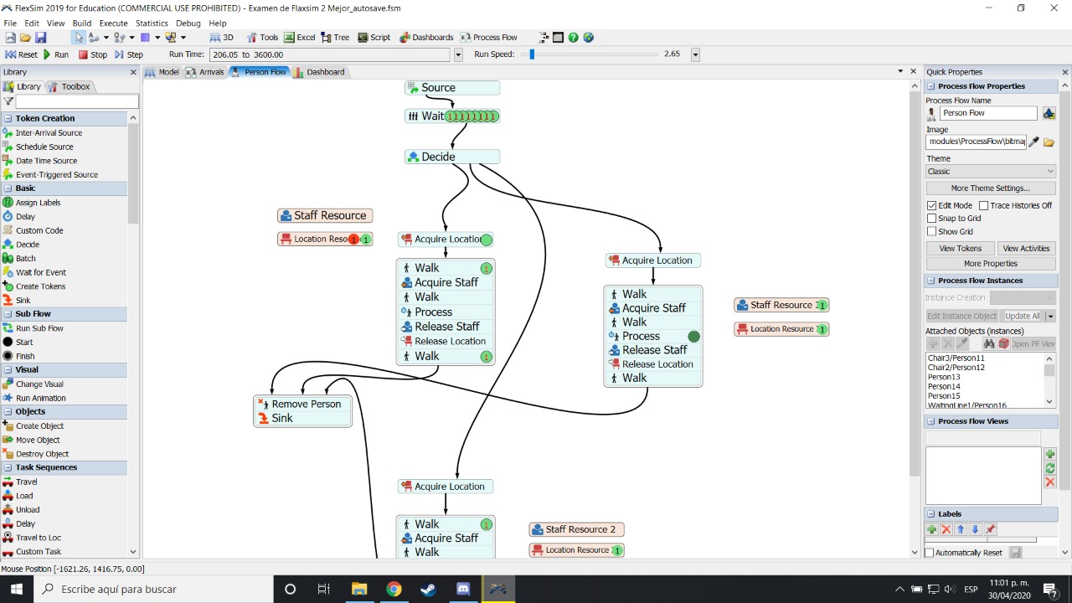Switch to the Model tab
The image size is (1072, 603).
(x=162, y=72)
